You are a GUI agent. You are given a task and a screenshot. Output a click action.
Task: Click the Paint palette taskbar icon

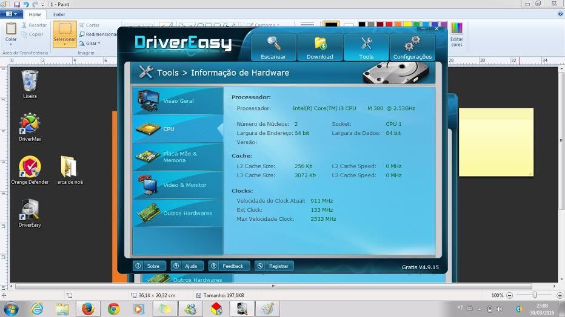[267, 309]
